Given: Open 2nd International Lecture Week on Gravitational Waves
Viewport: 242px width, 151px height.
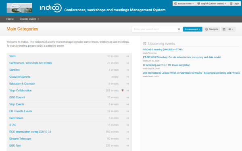Looking at the screenshot, I should click(191, 73).
